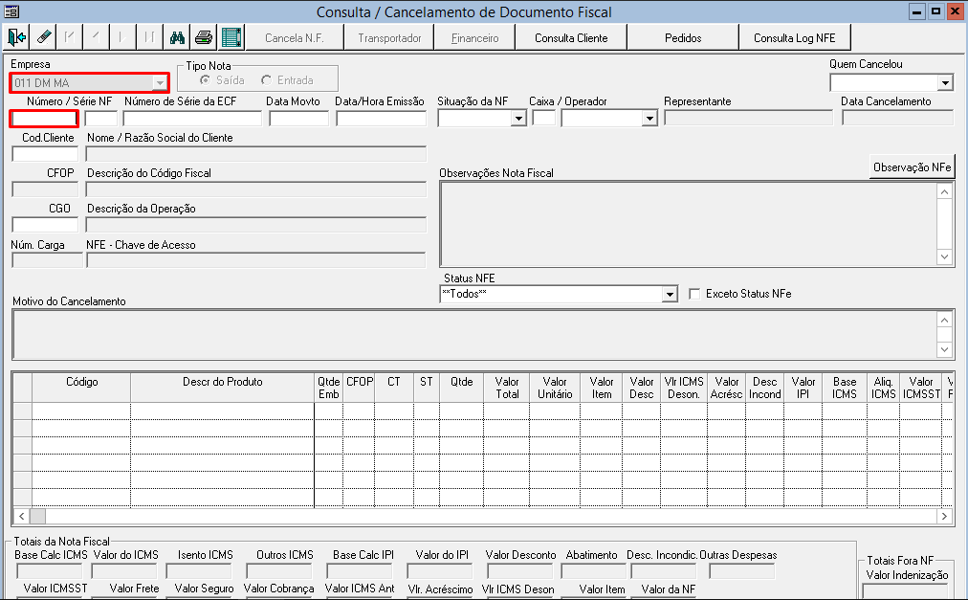
Task: Check the Exceto Status NFe checkbox
Action: (694, 294)
